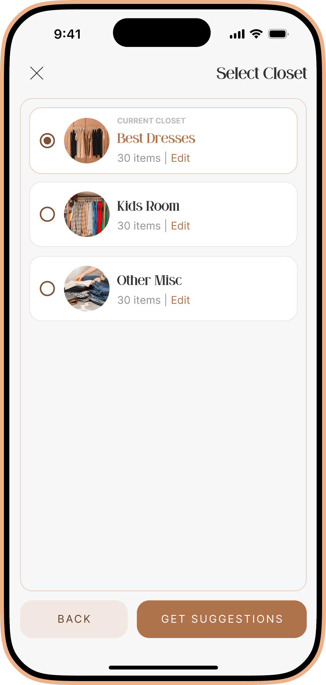Viewport: 326px width, 685px height.
Task: Close the Select Closet screen
Action: (x=37, y=73)
